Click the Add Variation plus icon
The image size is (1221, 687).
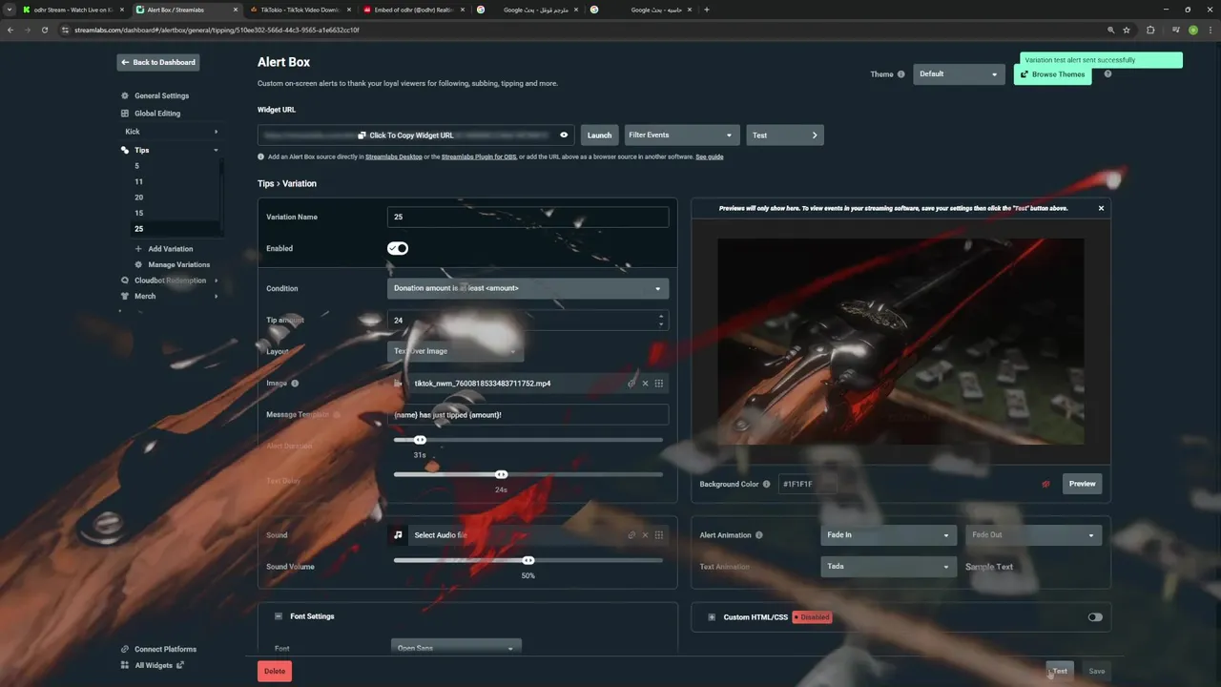tap(139, 249)
